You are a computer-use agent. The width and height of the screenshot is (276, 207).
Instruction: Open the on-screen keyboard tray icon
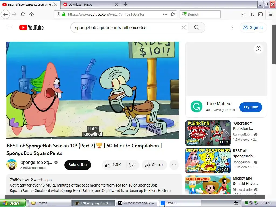coord(236,203)
